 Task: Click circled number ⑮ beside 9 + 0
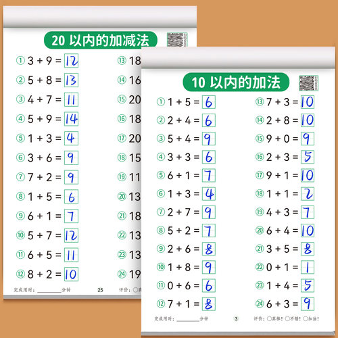click(x=260, y=139)
